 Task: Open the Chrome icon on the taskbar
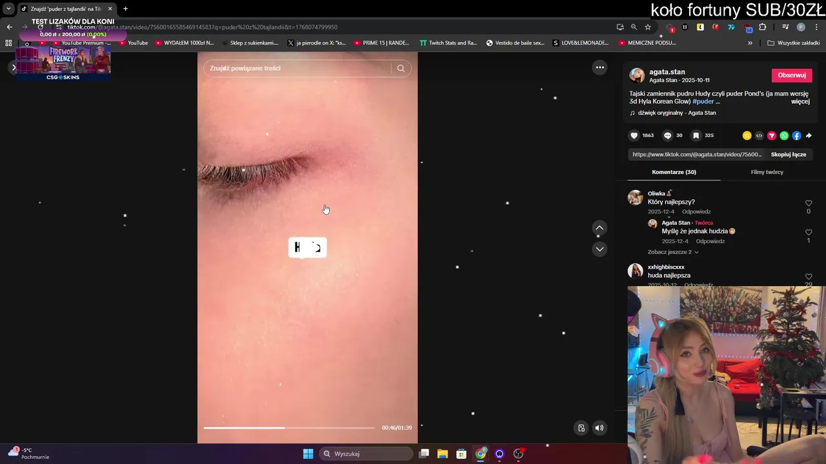[481, 454]
